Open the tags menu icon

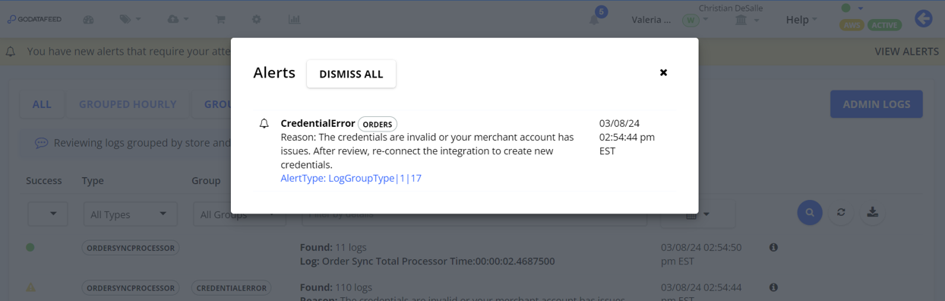[x=130, y=19]
